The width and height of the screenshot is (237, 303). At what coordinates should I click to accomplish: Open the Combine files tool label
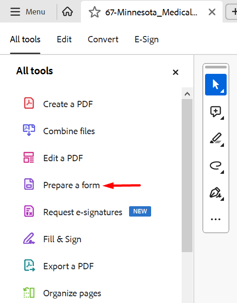[69, 131]
